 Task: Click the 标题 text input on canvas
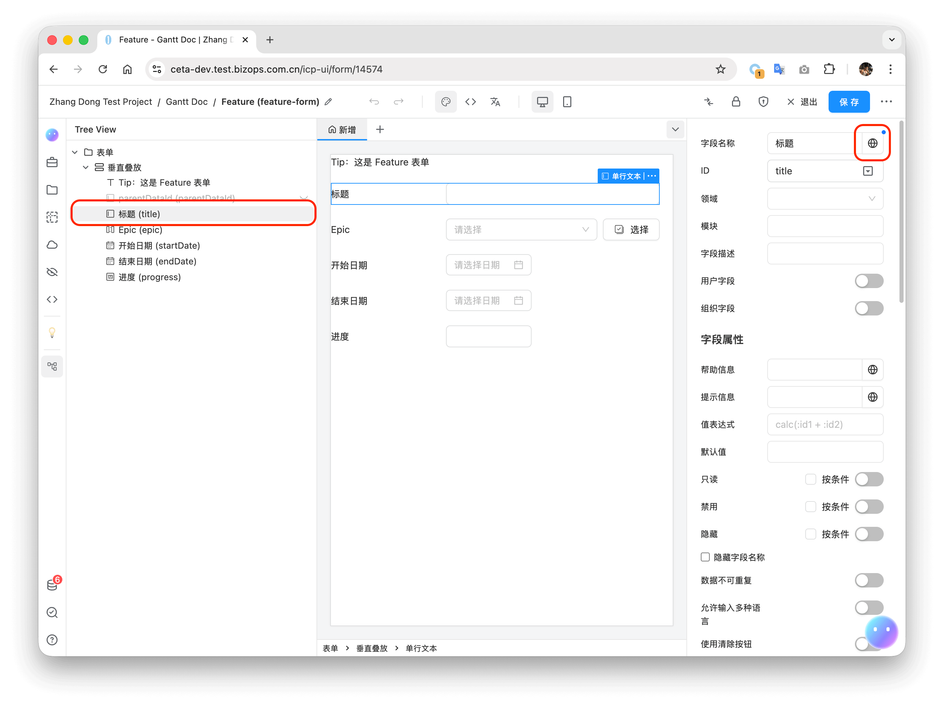tap(552, 194)
